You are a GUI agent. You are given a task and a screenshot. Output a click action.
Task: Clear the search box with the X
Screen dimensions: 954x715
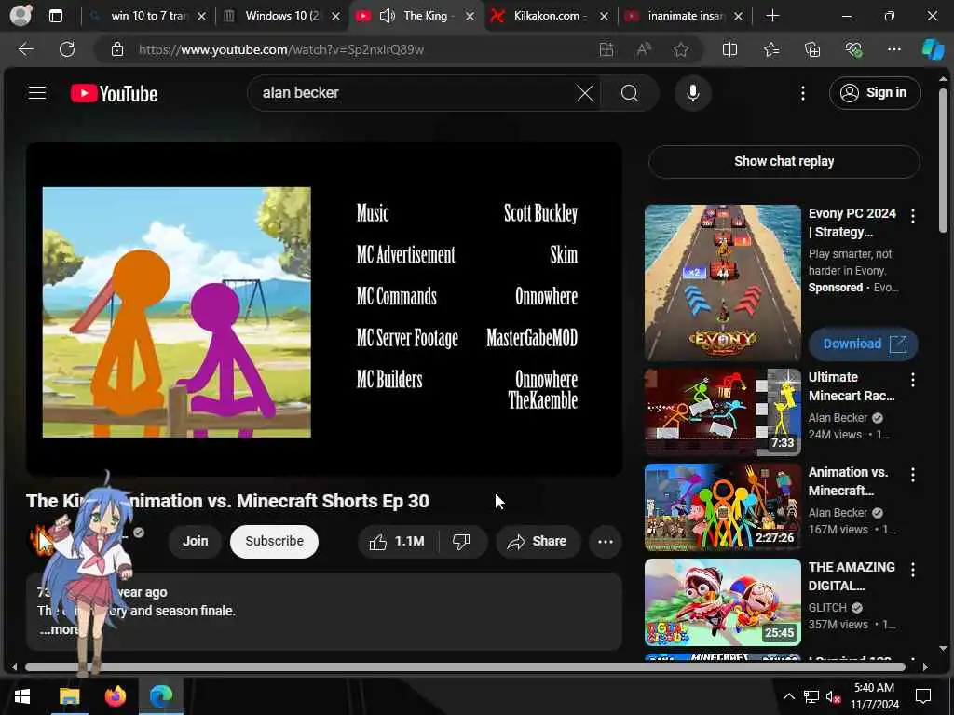(585, 93)
